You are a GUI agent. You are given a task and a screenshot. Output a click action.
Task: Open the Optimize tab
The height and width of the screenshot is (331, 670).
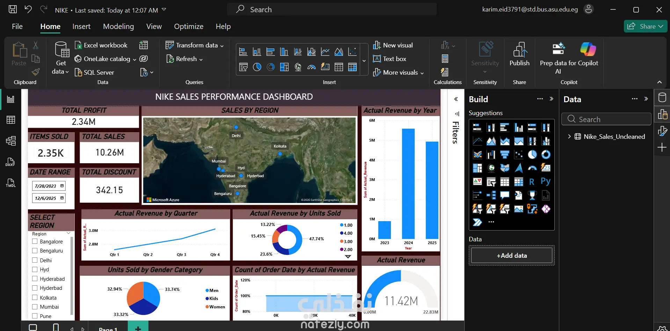[189, 27]
